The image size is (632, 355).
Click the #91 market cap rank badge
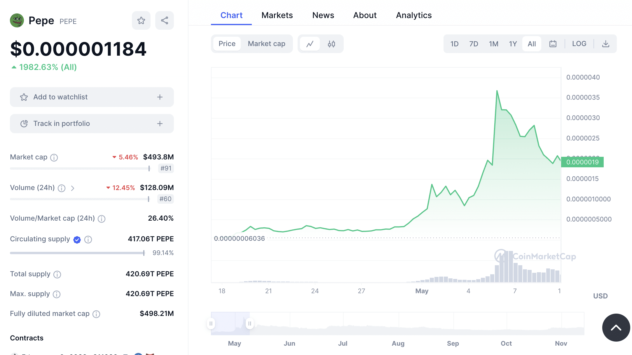tap(166, 168)
